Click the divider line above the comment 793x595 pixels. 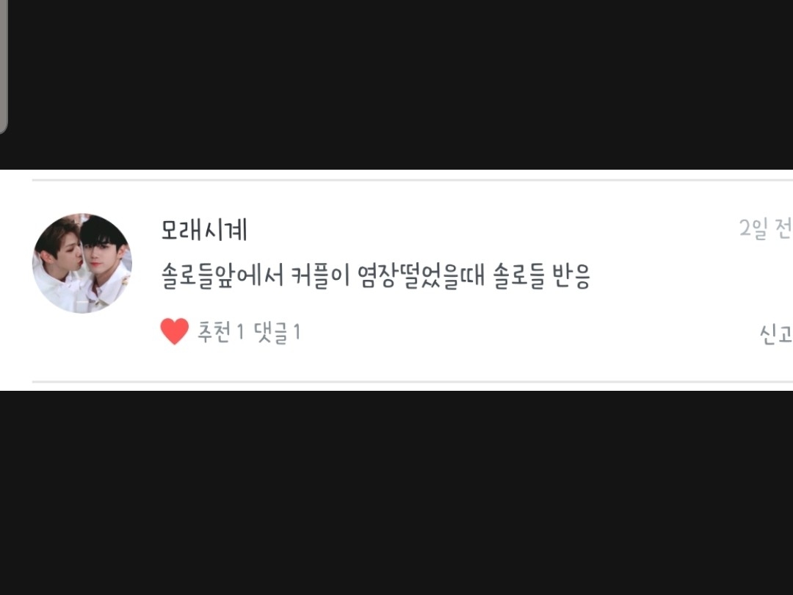413,180
